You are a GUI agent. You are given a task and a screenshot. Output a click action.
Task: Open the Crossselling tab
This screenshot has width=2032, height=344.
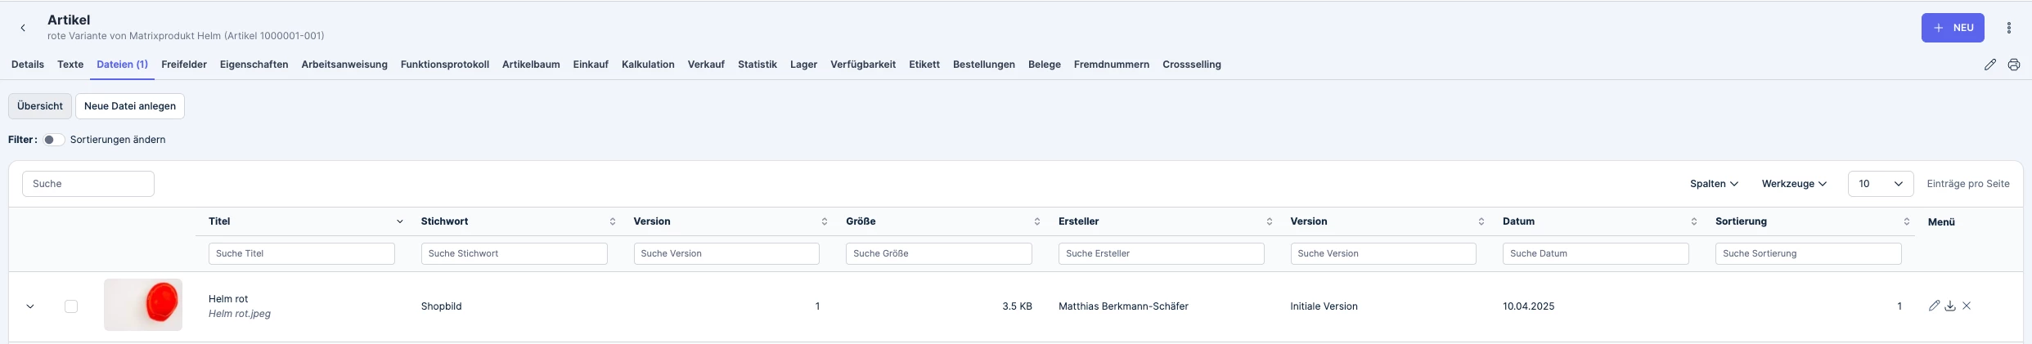tap(1191, 65)
